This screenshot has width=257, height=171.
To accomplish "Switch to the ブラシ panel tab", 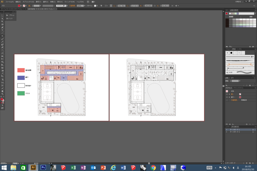I will (234, 49).
